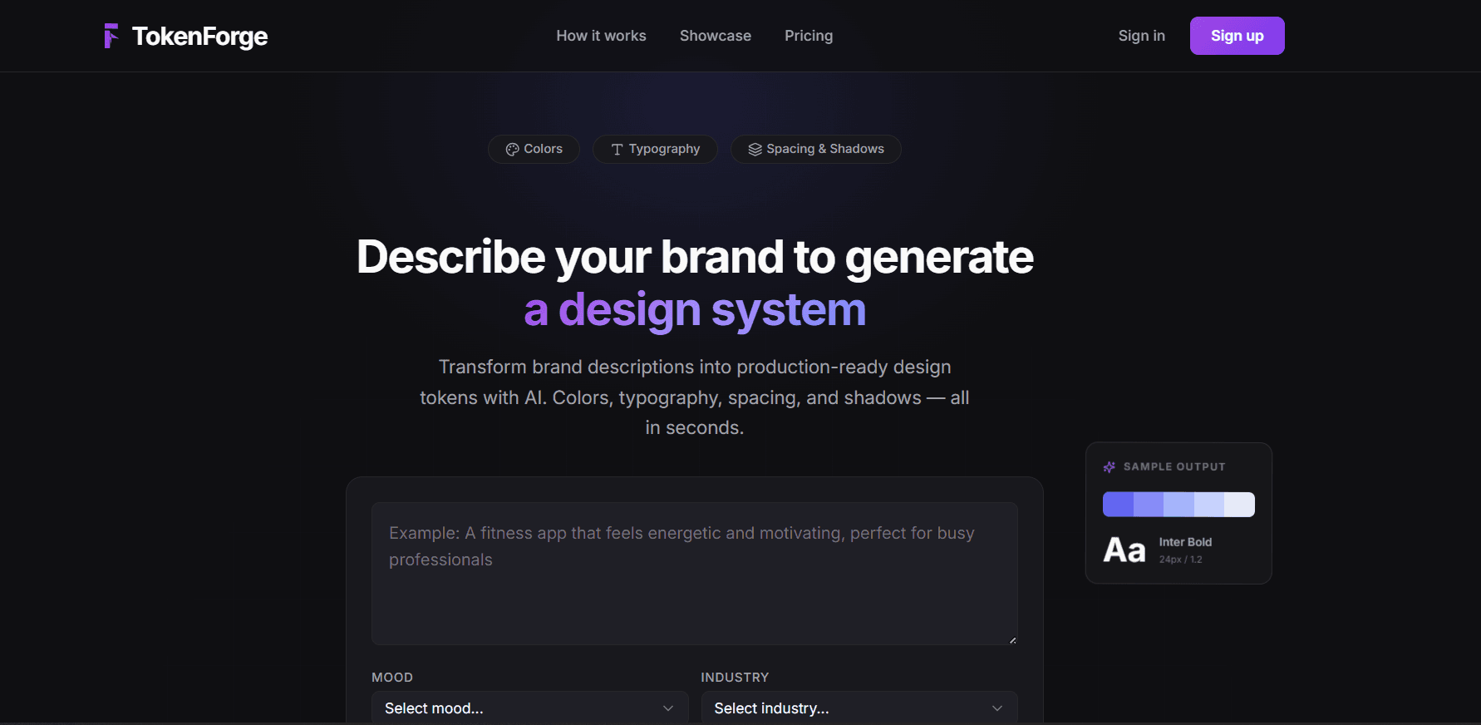This screenshot has height=725, width=1481.
Task: Click the textarea resize handle
Action: [x=1012, y=639]
